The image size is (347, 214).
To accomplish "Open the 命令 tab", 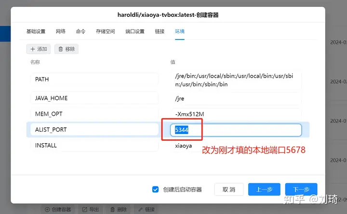I will pyautogui.click(x=80, y=31).
